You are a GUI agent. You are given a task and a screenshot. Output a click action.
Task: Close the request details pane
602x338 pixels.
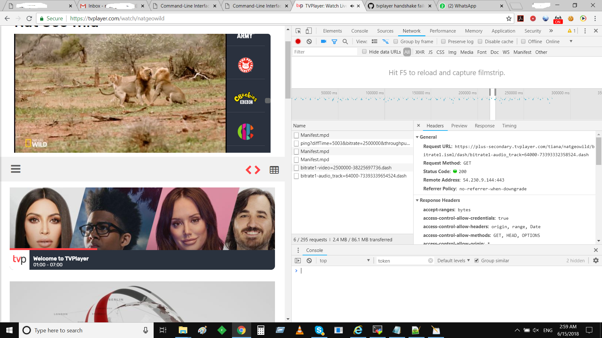[x=418, y=125]
